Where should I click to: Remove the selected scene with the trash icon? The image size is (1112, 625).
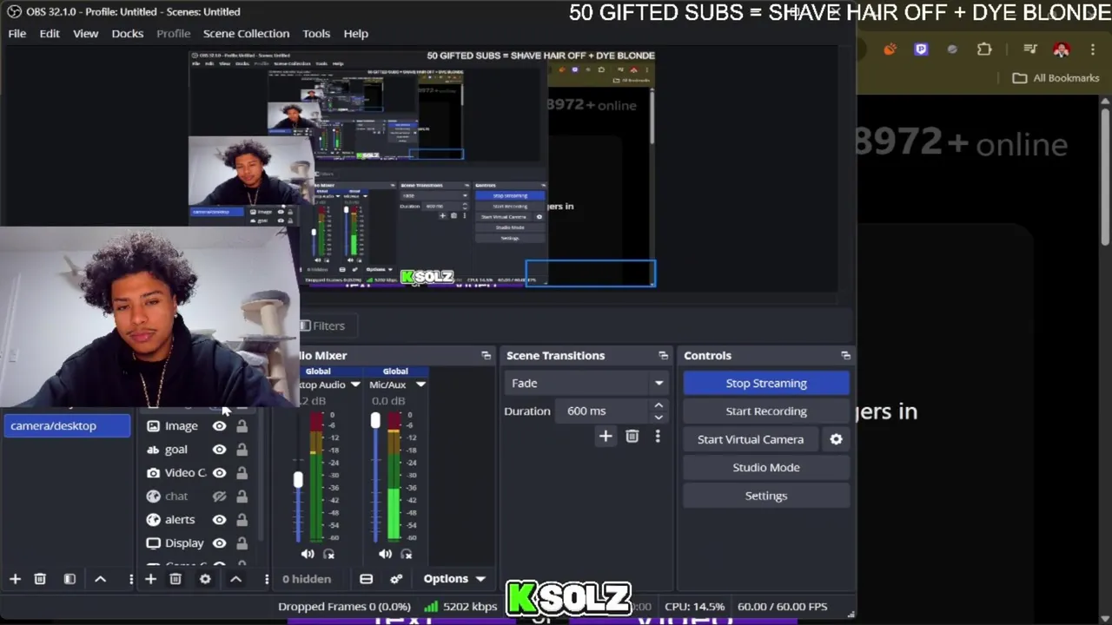click(40, 579)
